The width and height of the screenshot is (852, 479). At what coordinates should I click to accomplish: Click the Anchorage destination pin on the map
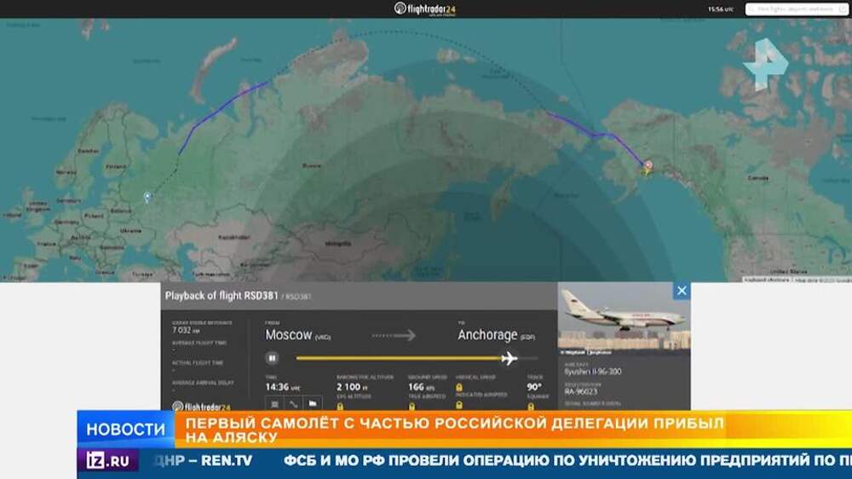pyautogui.click(x=648, y=166)
